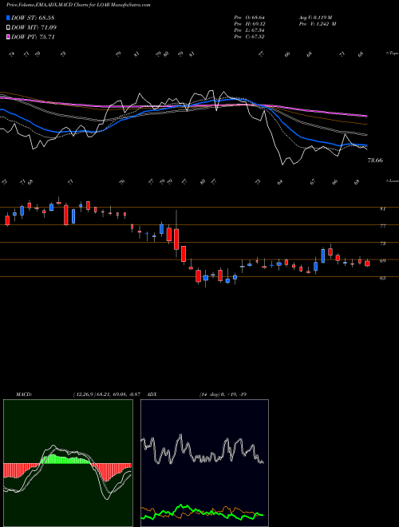The width and height of the screenshot is (399, 527).
Task: Click the MACD: panel heading
Action: pos(24,394)
